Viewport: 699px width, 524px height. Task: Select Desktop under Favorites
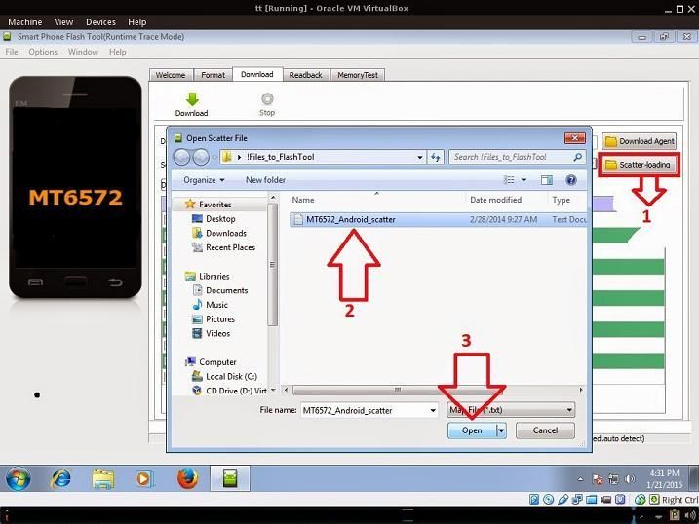tap(220, 218)
